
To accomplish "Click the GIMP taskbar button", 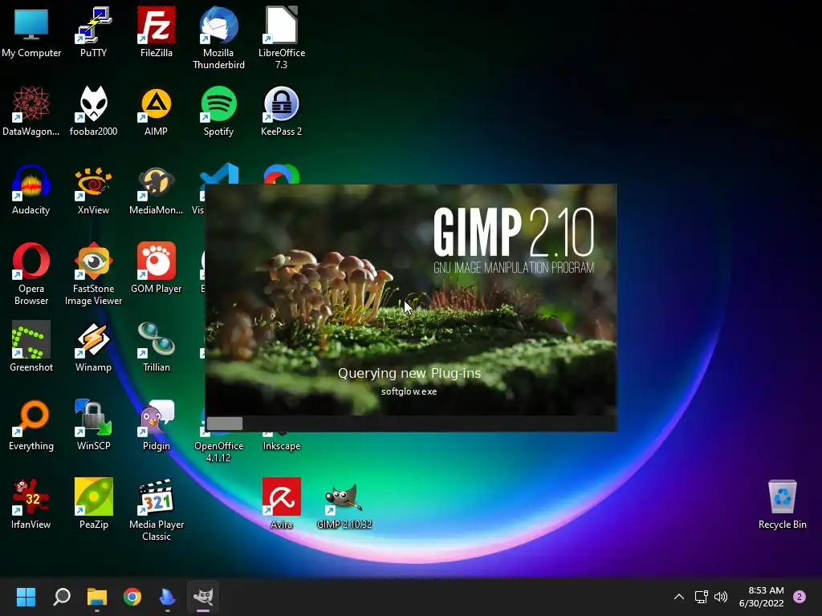I will [x=203, y=597].
